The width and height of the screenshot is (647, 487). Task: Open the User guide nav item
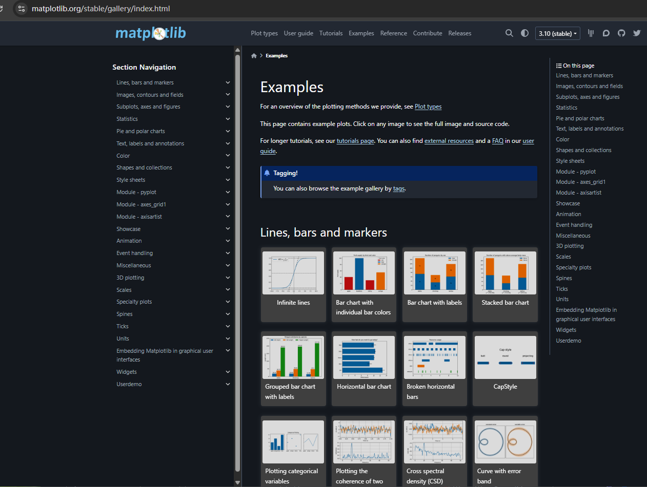[x=298, y=33]
